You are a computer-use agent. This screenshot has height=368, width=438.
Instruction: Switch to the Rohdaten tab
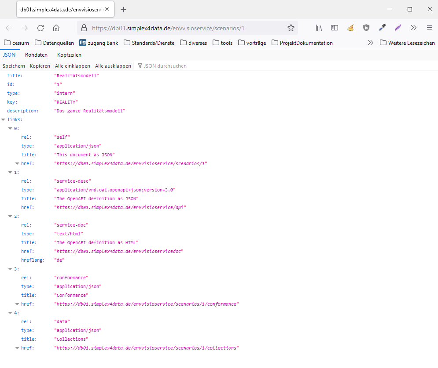36,55
